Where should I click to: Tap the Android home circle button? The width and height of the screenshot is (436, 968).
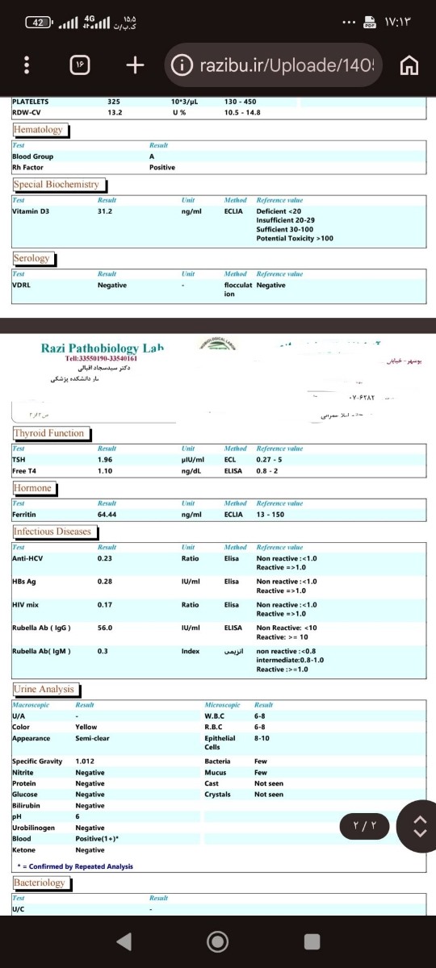tap(218, 941)
